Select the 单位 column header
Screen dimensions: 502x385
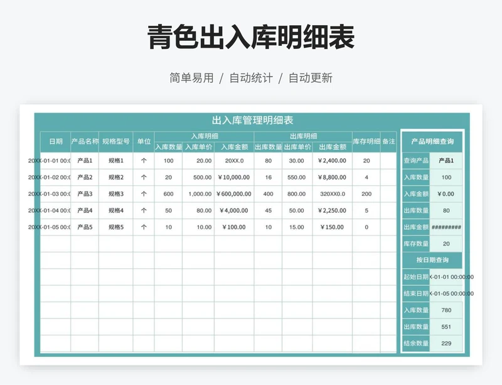144,142
